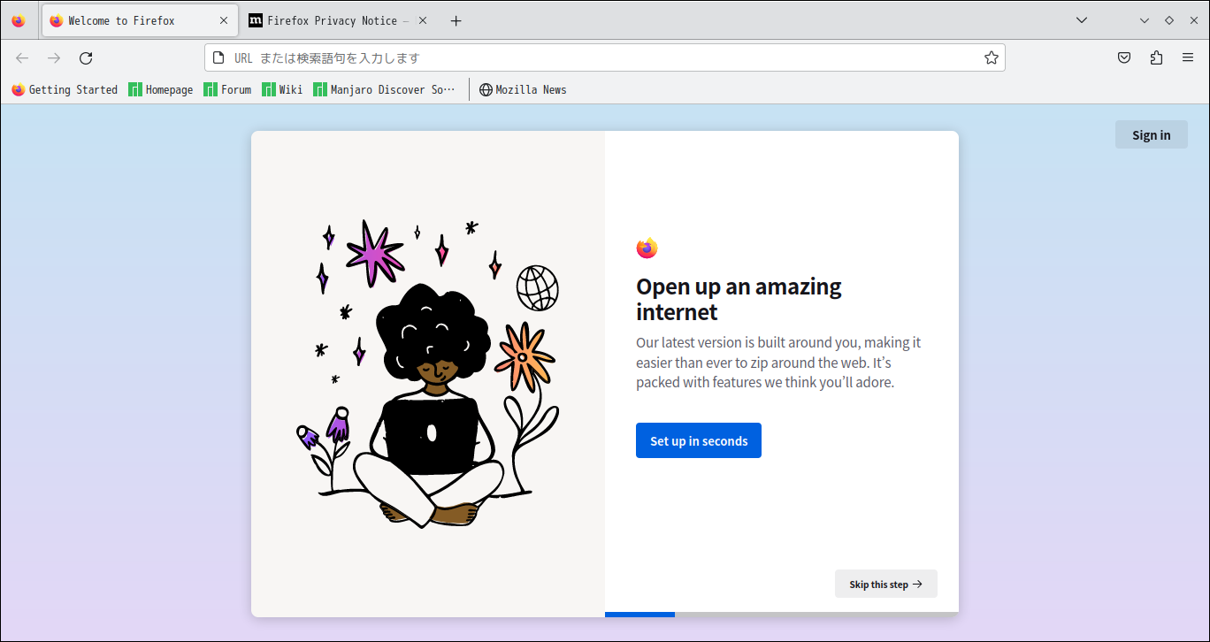Open the Extensions puzzle icon
This screenshot has height=642, width=1210.
1156,58
